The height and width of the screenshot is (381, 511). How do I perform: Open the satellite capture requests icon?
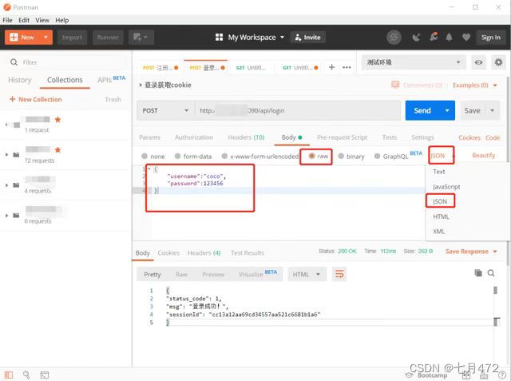click(x=416, y=38)
